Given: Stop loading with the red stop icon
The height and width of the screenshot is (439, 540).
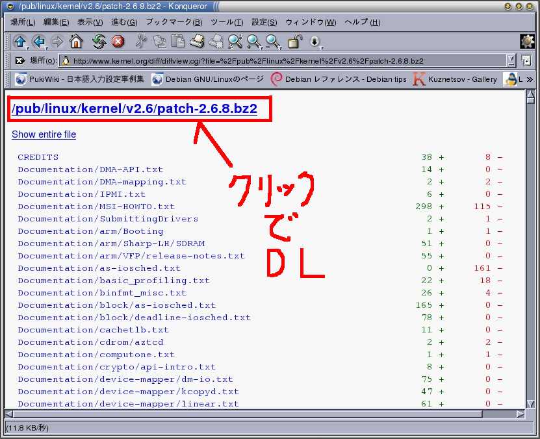Looking at the screenshot, I should pyautogui.click(x=118, y=42).
